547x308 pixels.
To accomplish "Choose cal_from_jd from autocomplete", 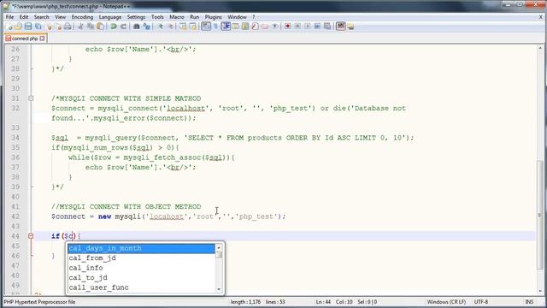I will [x=141, y=258].
